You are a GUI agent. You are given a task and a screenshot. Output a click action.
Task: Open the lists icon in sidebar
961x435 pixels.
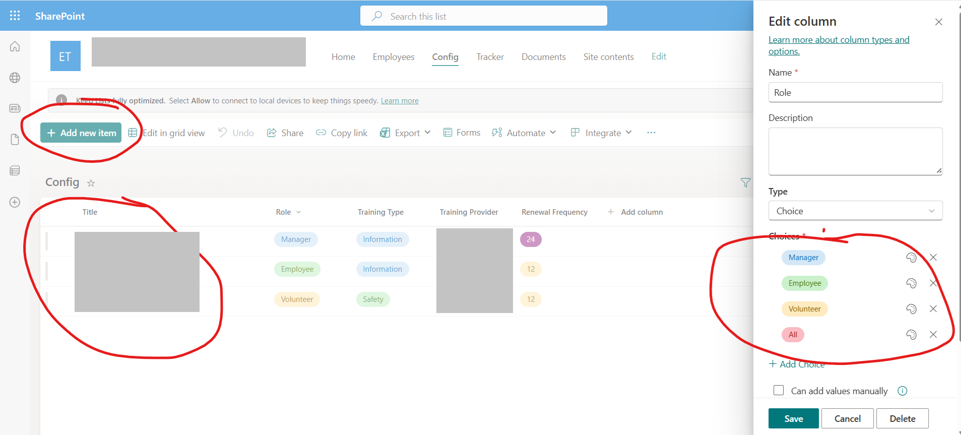15,170
